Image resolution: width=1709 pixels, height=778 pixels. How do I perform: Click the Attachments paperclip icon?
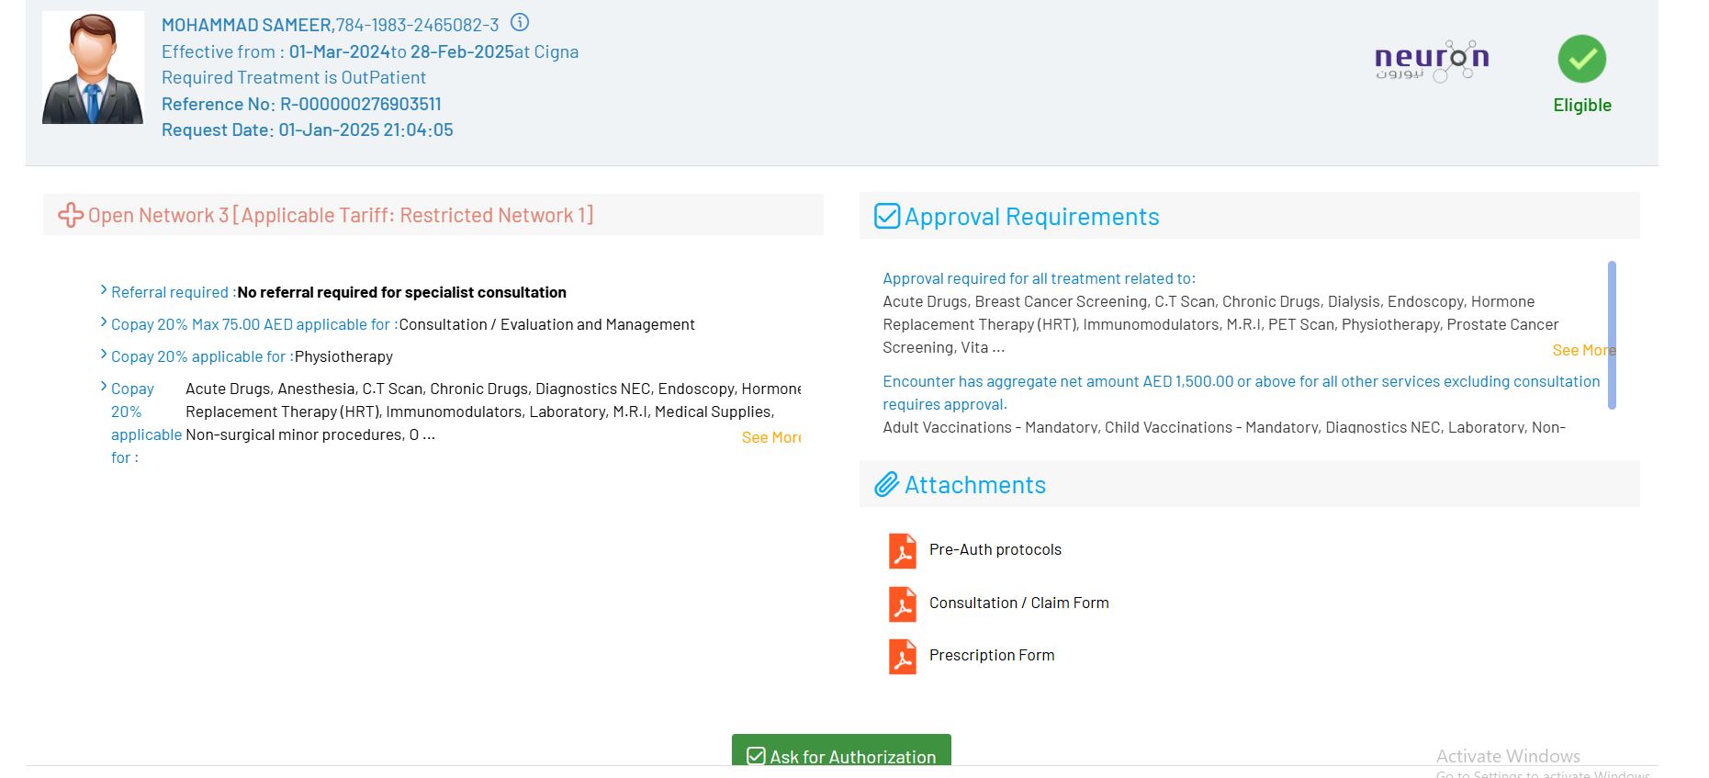point(886,485)
